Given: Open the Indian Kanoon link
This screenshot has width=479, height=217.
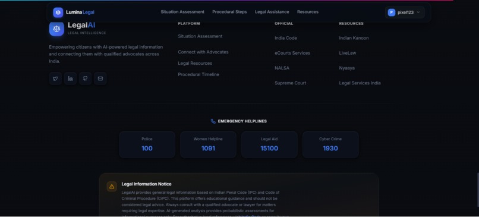Looking at the screenshot, I should click(x=354, y=38).
